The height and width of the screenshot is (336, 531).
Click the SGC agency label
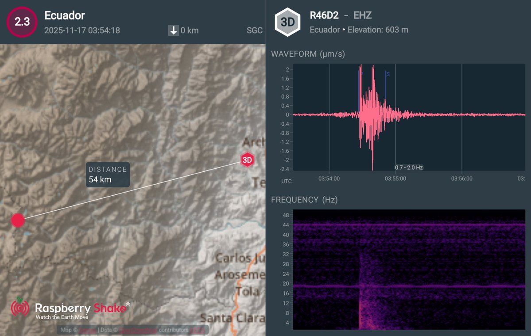pyautogui.click(x=254, y=31)
